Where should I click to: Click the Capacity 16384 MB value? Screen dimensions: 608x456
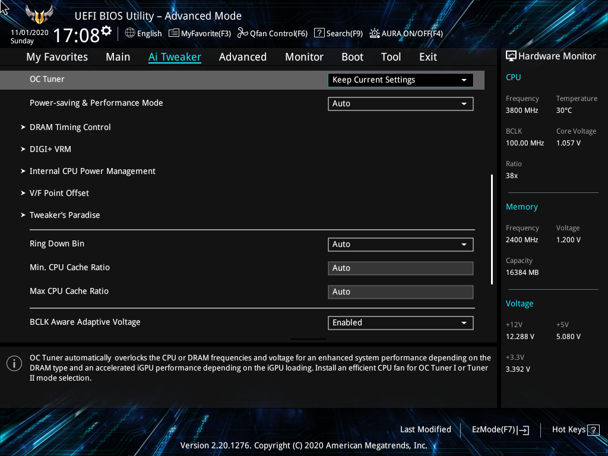(x=522, y=273)
